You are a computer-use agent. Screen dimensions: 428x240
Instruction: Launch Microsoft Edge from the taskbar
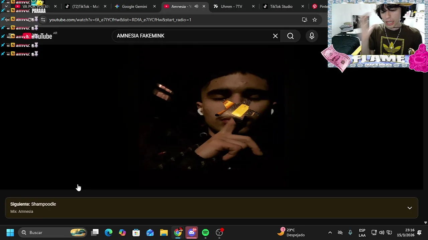[109, 232]
